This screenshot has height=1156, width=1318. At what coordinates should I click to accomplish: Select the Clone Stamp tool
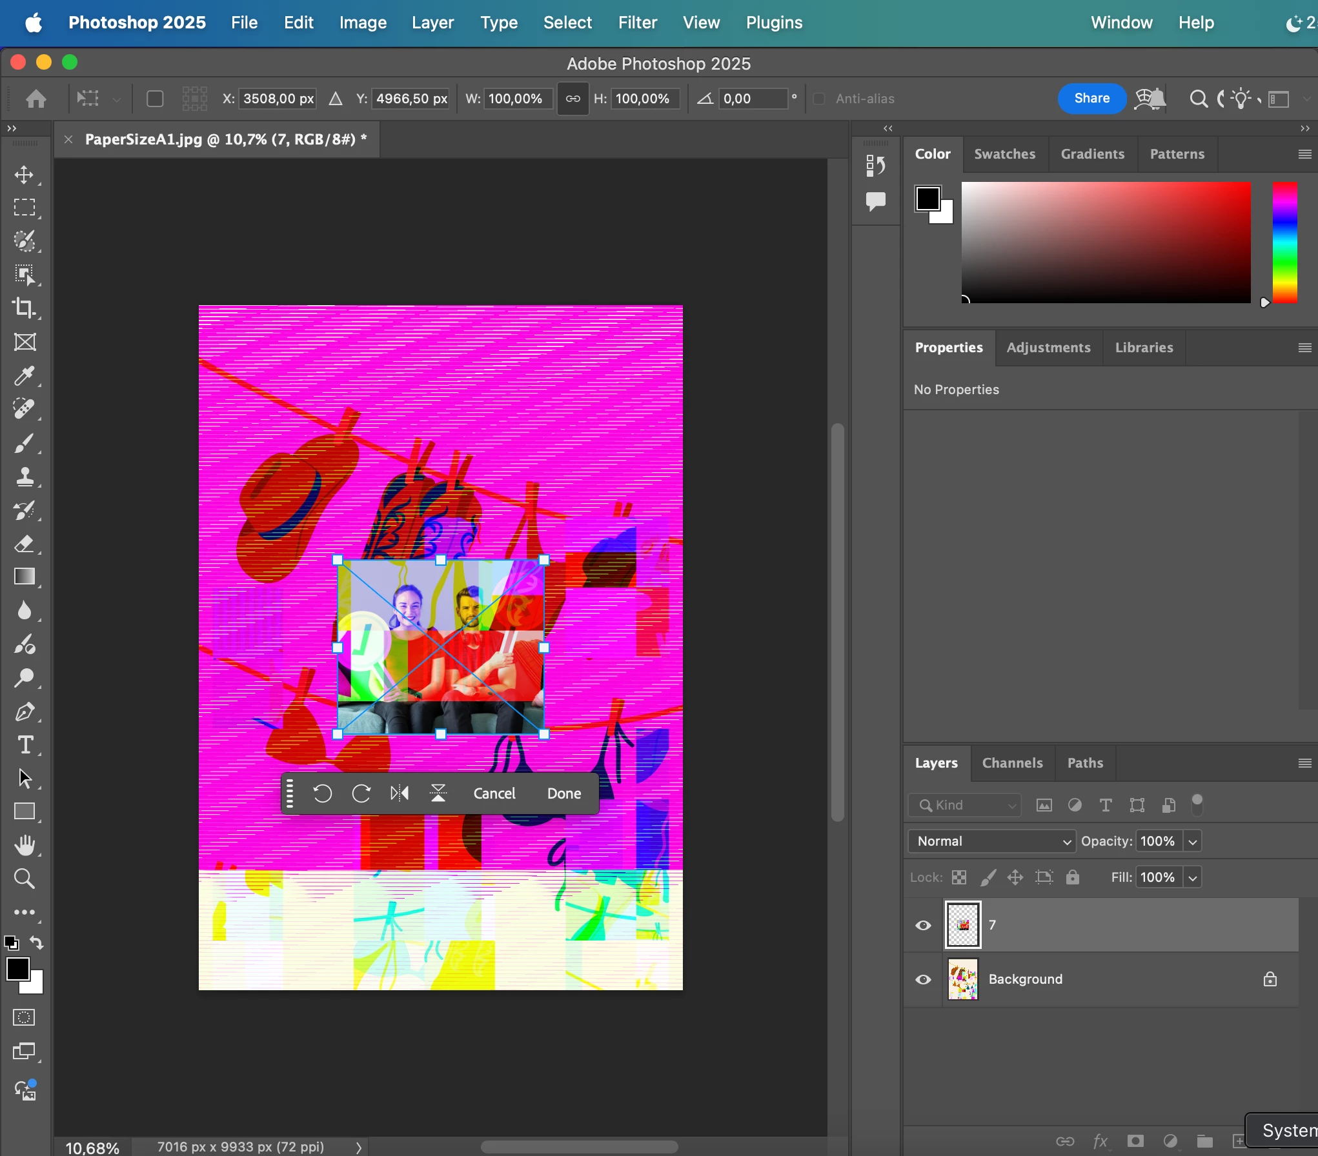coord(25,477)
